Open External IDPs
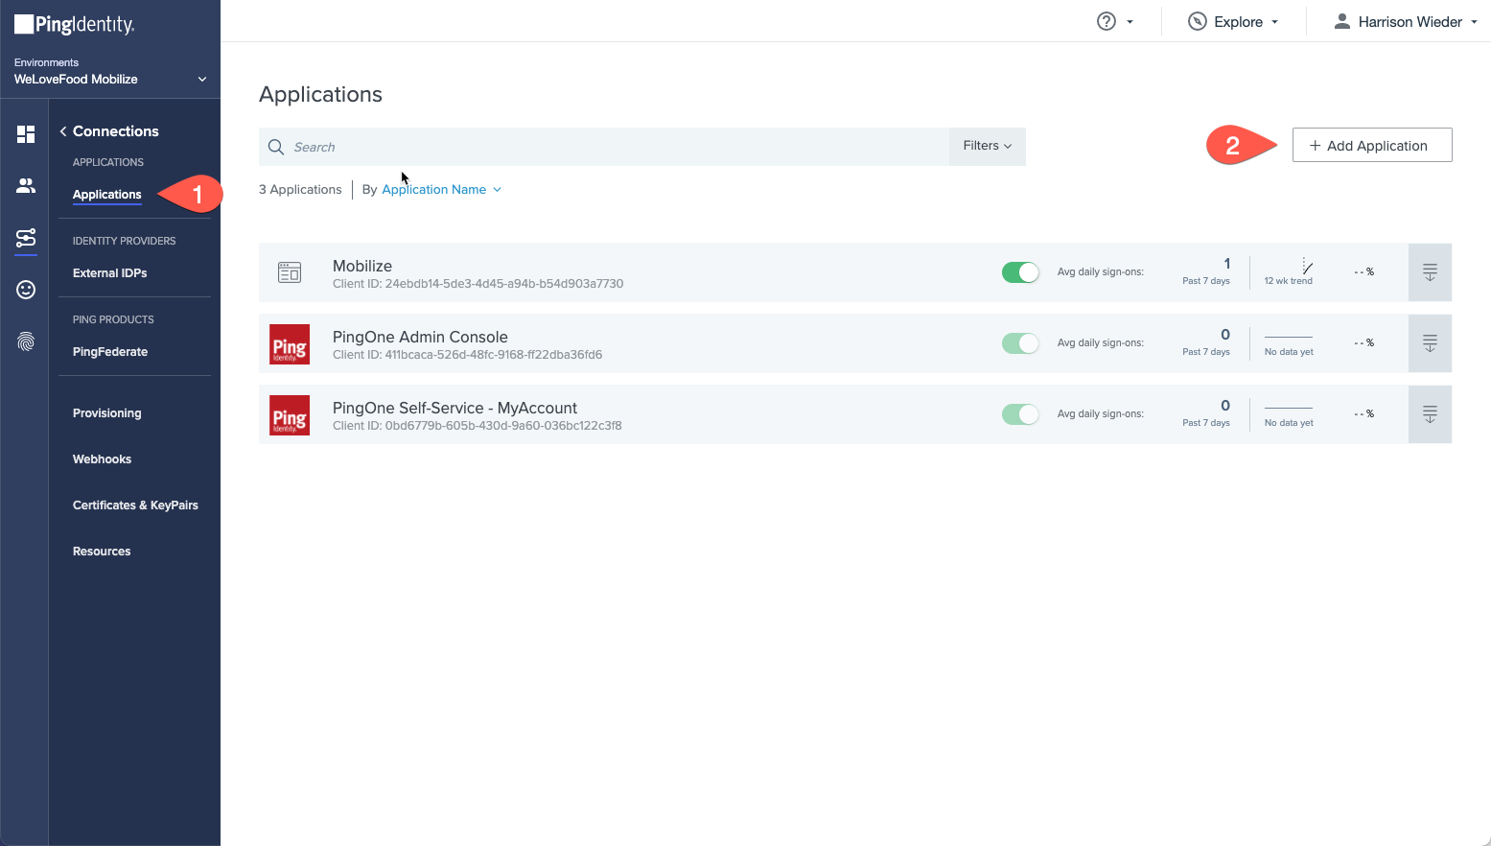 [110, 272]
